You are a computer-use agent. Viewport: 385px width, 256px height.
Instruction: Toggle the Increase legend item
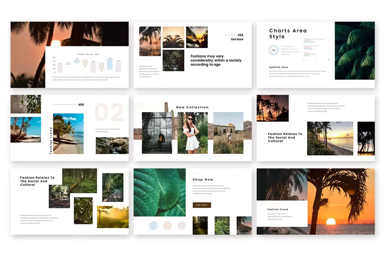[x=81, y=54]
